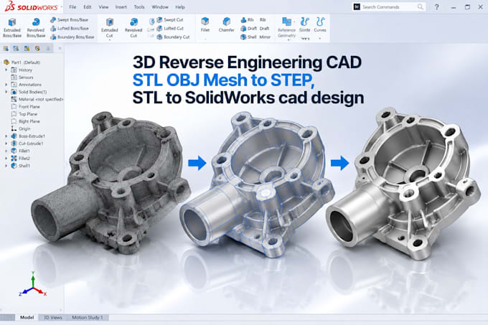Select the Extruded Boss/Base tool

tap(12, 28)
